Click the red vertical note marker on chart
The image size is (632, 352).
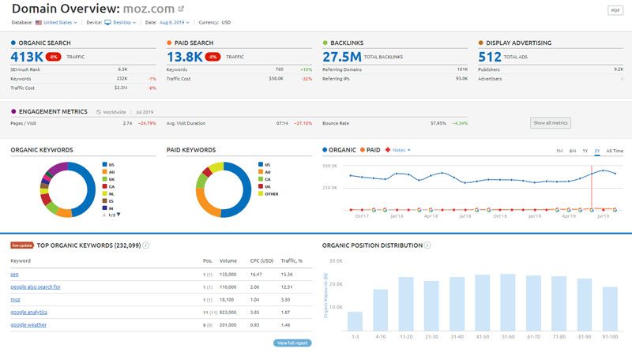(591, 187)
